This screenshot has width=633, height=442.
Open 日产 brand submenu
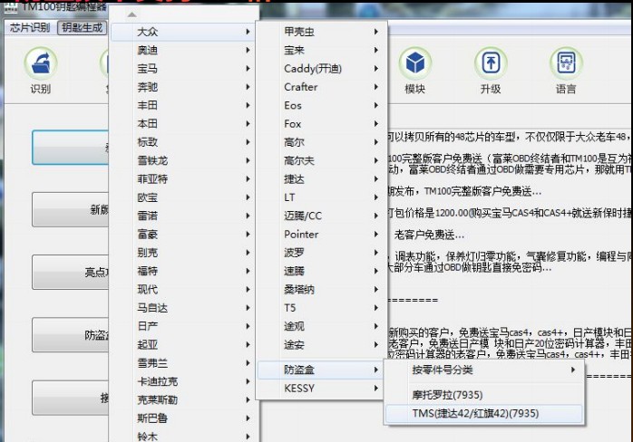tap(182, 326)
